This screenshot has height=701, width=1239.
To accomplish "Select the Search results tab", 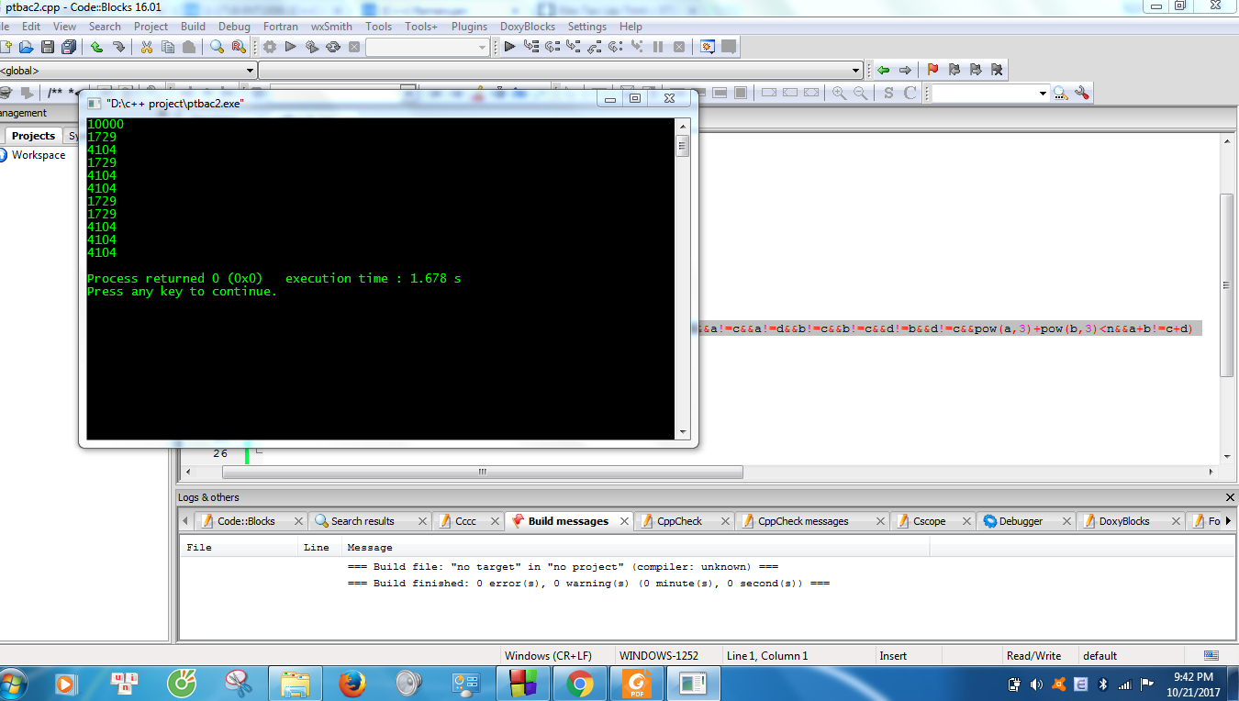I will tap(363, 521).
